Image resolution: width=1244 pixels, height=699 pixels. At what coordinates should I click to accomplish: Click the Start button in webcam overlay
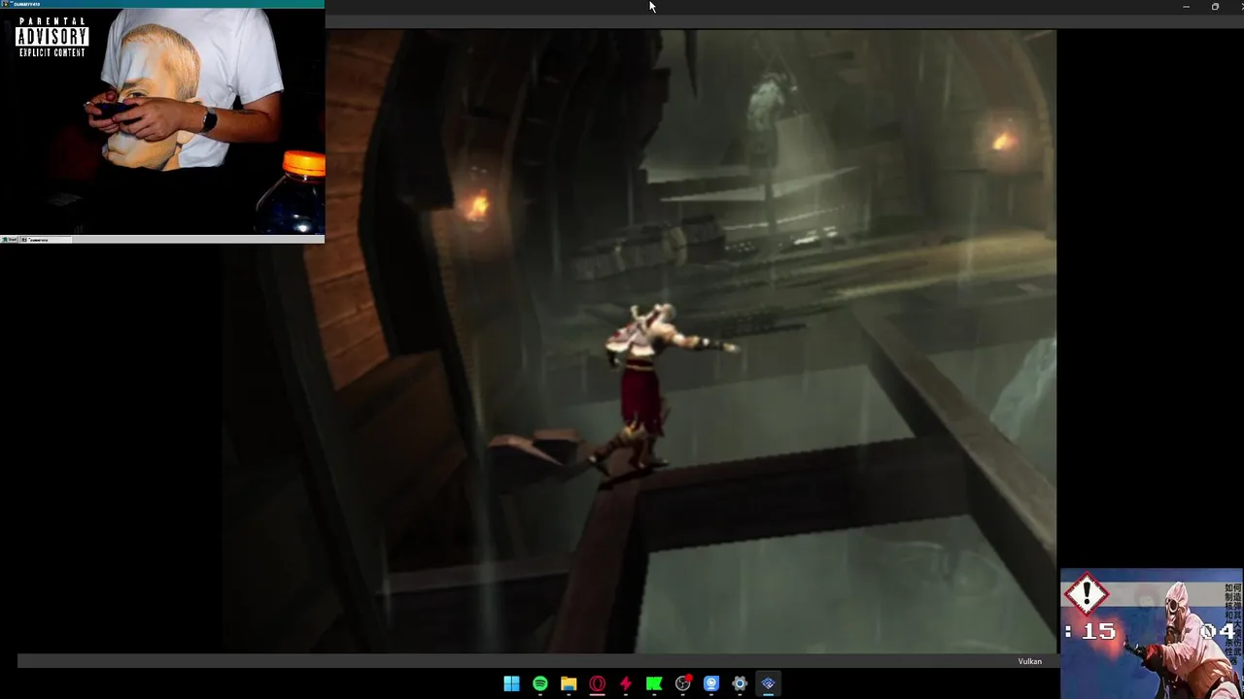click(8, 239)
